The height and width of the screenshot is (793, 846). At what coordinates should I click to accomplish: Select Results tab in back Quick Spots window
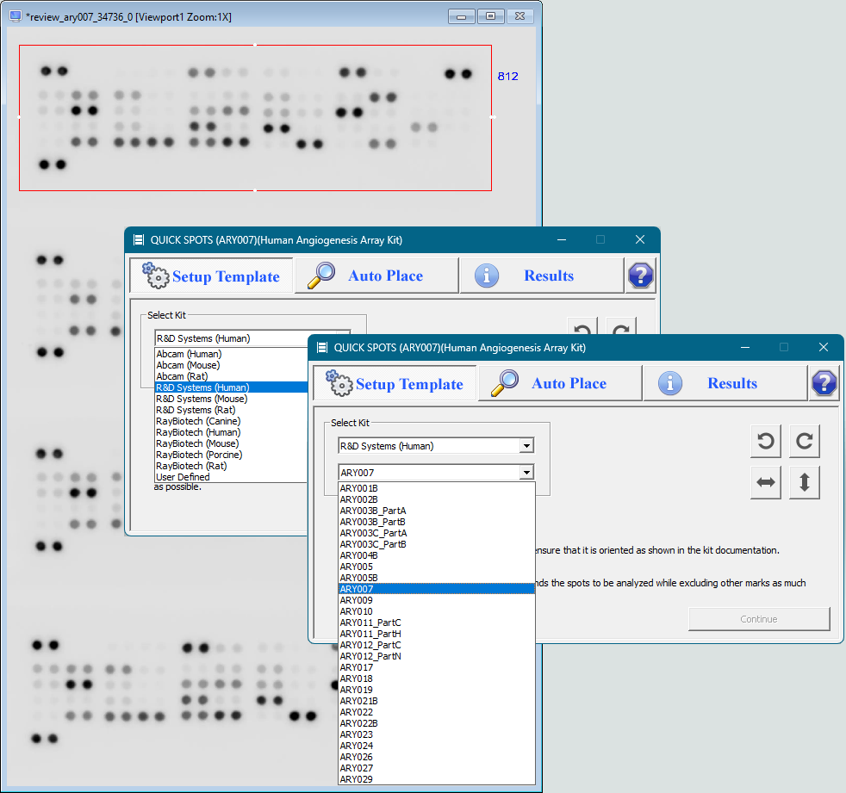point(542,276)
